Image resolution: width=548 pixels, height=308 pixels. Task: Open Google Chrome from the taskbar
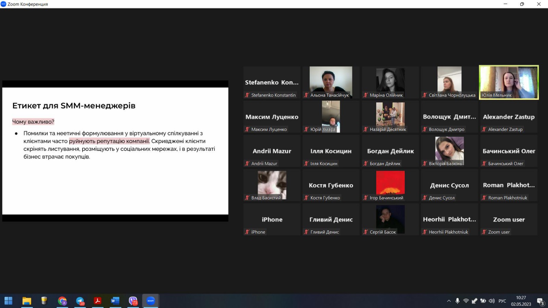pos(62,301)
